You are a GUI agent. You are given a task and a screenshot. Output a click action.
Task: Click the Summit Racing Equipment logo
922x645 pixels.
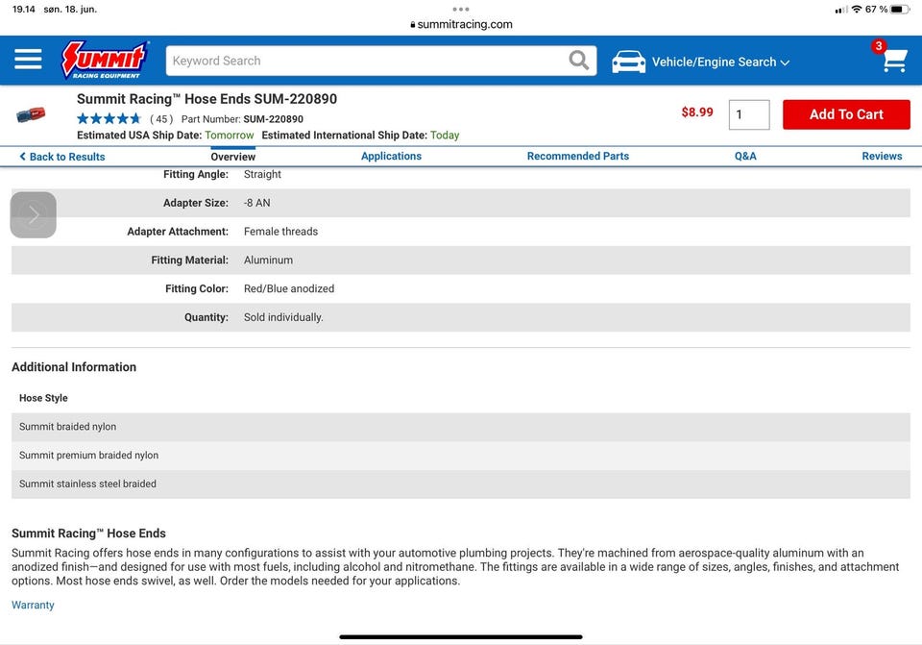(105, 60)
